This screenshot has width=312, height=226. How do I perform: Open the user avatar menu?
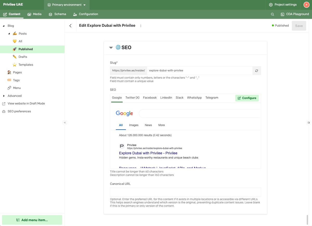click(306, 5)
